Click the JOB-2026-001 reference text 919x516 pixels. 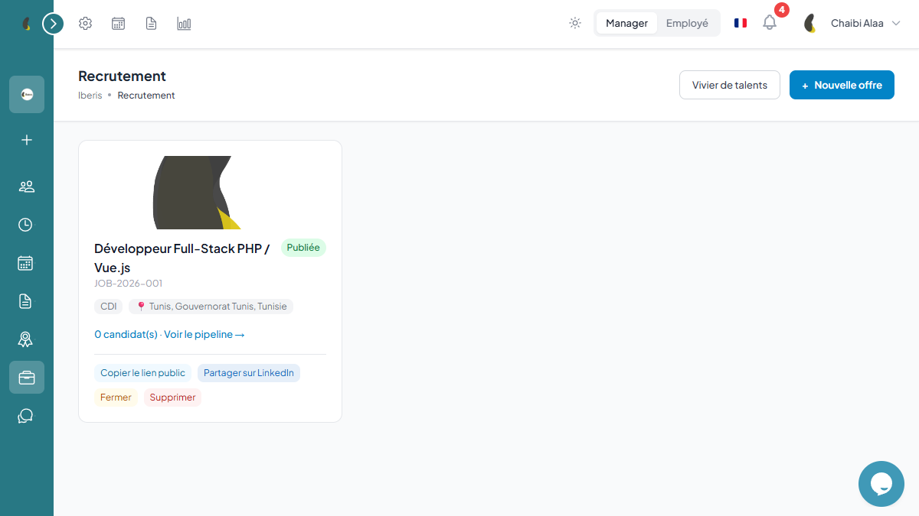(129, 284)
